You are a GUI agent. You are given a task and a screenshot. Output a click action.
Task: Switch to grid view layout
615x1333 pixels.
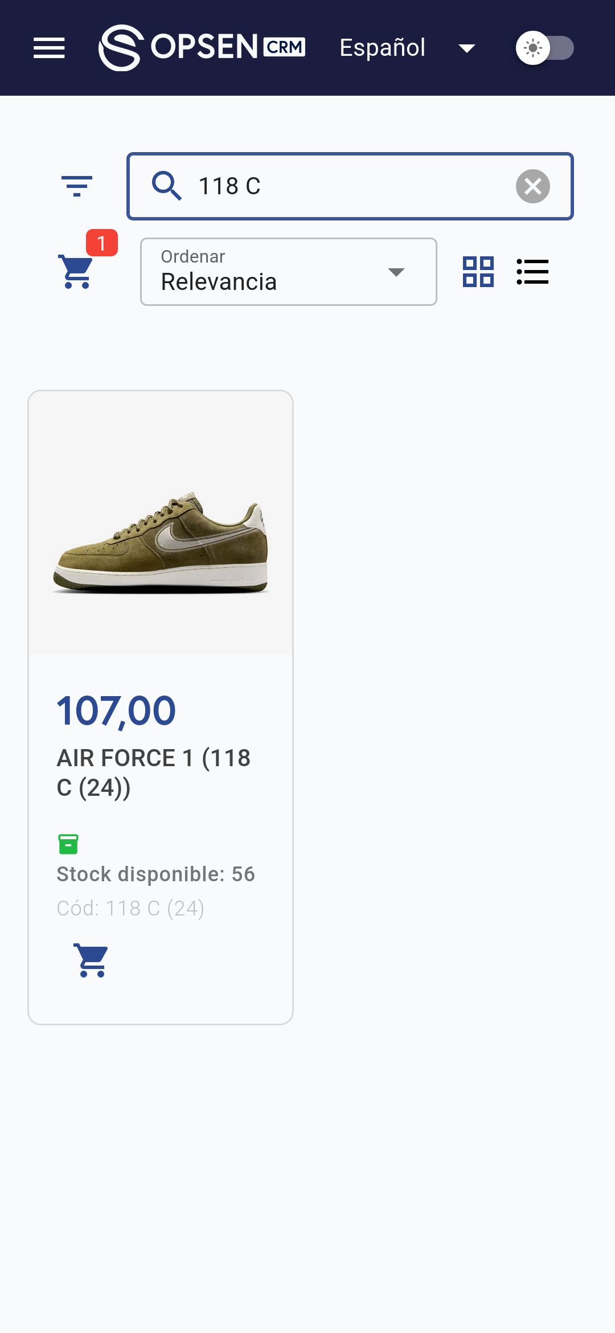click(478, 272)
